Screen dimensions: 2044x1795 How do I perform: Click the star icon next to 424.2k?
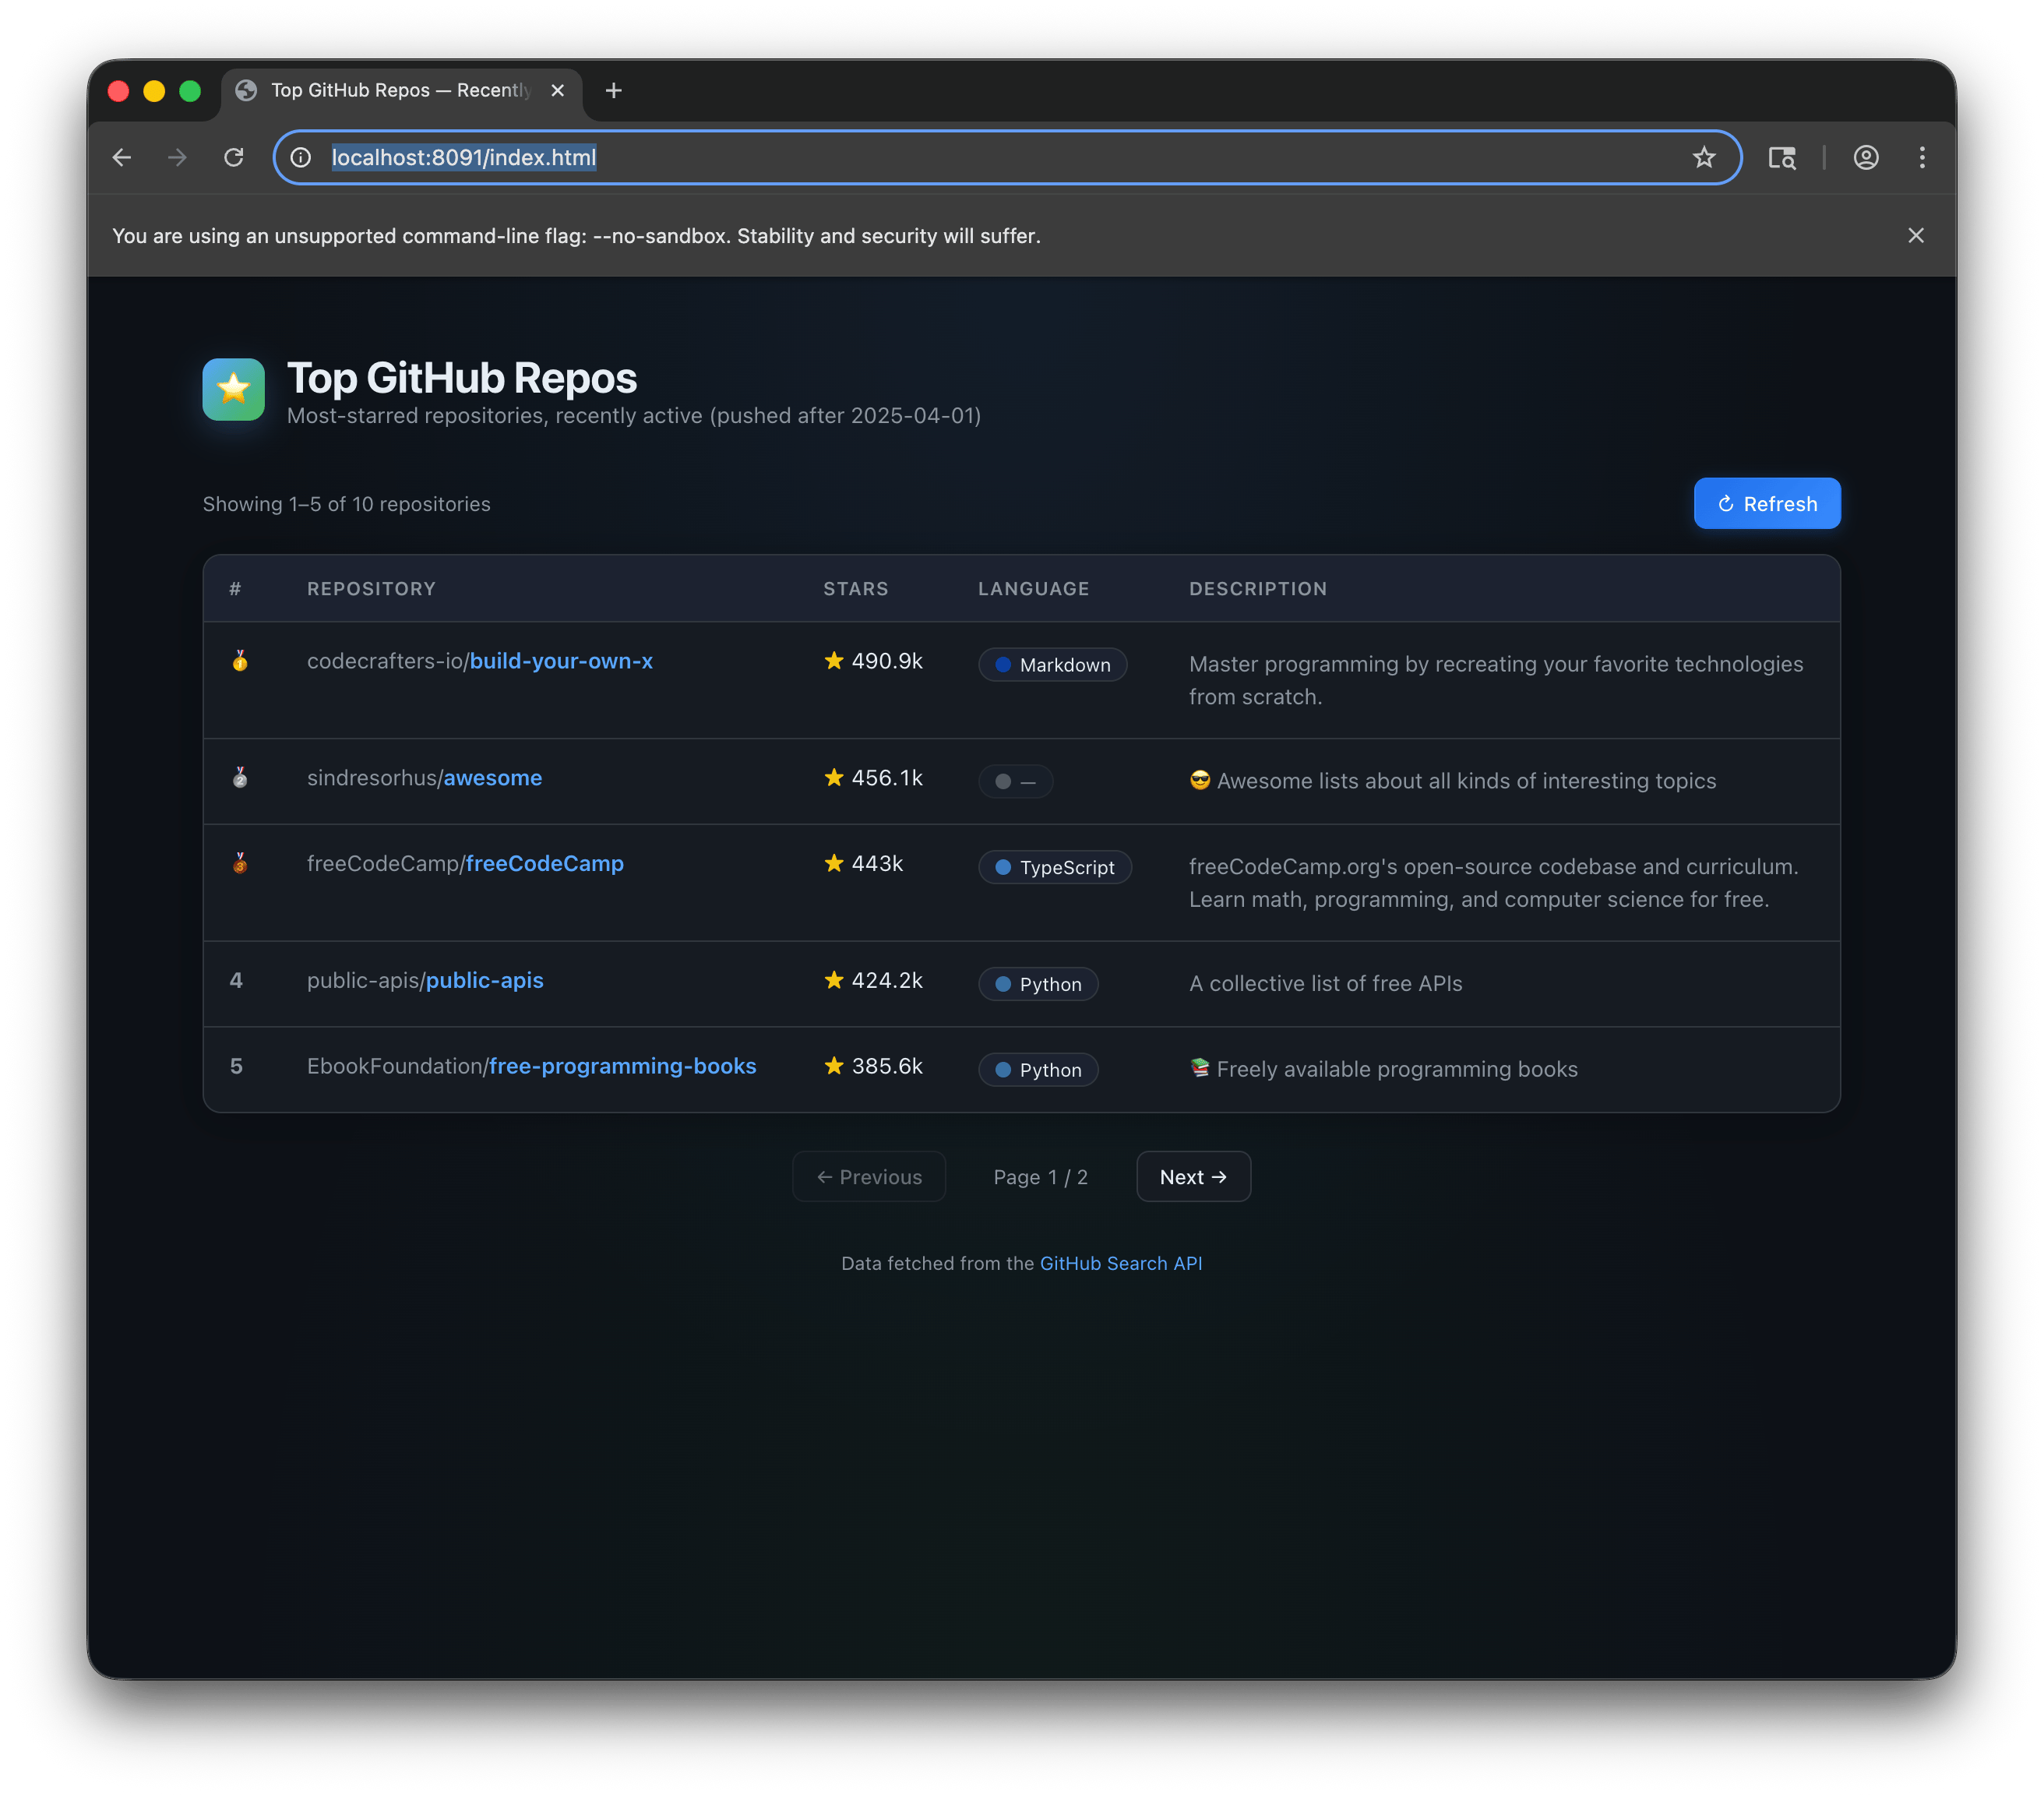834,980
